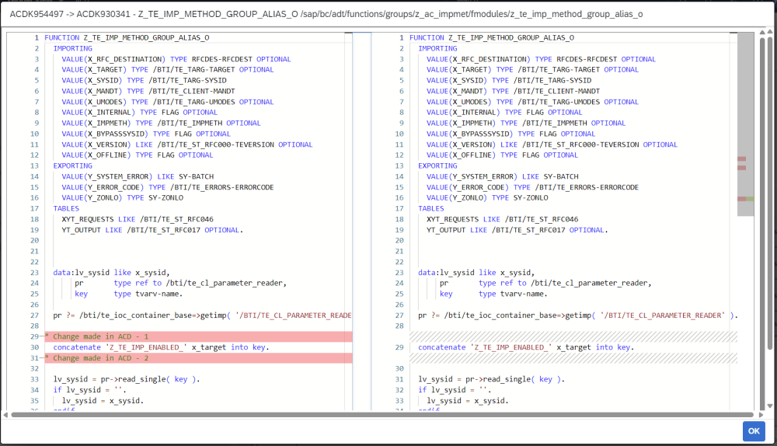Select deleted line 'Change made in ACD - 1'
This screenshot has width=777, height=446.
coord(198,336)
